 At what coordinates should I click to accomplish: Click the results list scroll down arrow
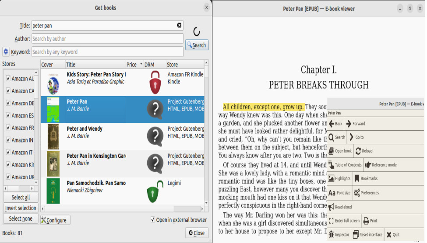pos(206,203)
